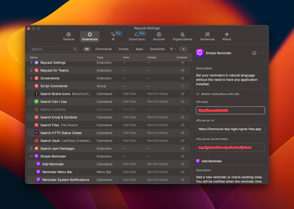The image size is (294, 209).
Task: Disable Search Can I Use command
Action: click(182, 102)
